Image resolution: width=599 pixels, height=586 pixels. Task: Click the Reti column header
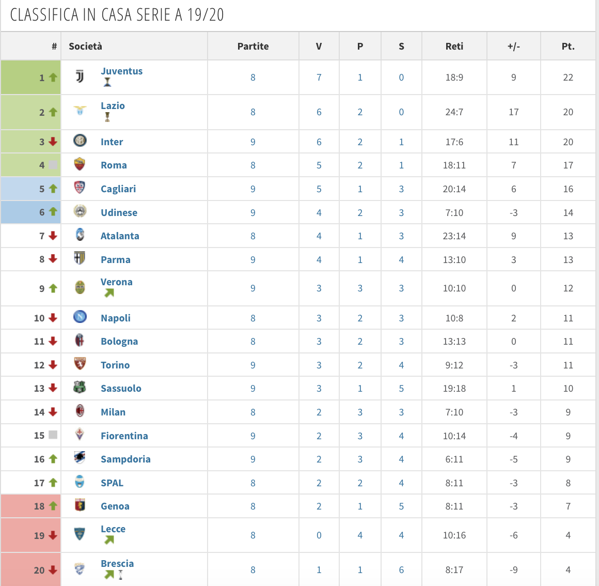coord(454,47)
